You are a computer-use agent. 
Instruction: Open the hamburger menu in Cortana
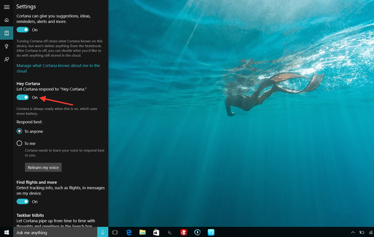[6, 7]
